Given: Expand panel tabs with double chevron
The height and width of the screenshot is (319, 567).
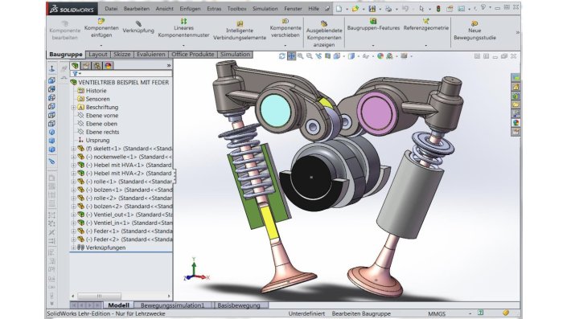Looking at the screenshot, I should tap(169, 65).
